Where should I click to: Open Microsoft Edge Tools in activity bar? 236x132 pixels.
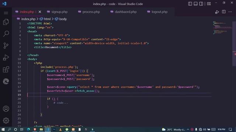pyautogui.click(x=6, y=81)
